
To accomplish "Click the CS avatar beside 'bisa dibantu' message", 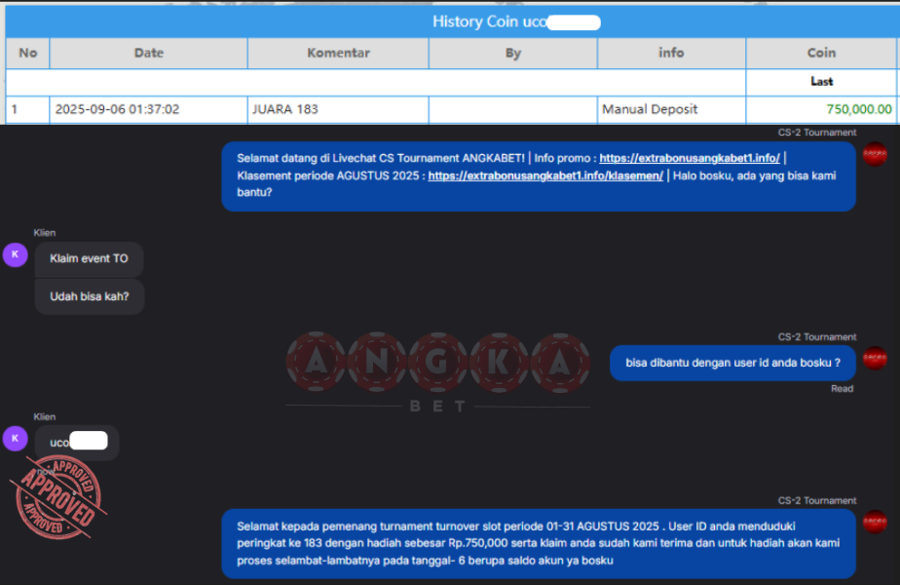I will tap(875, 359).
